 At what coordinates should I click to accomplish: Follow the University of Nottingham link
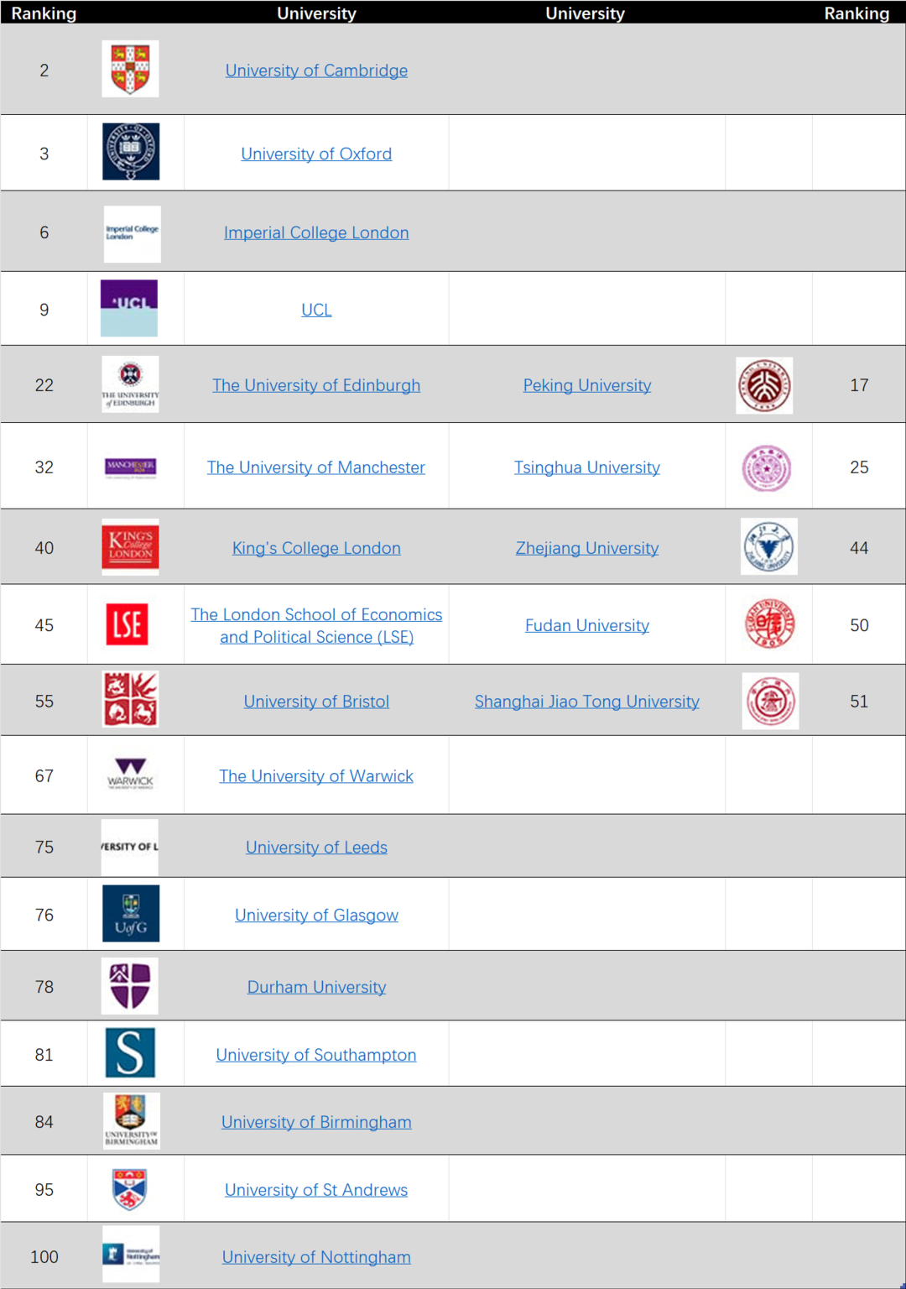(316, 1257)
